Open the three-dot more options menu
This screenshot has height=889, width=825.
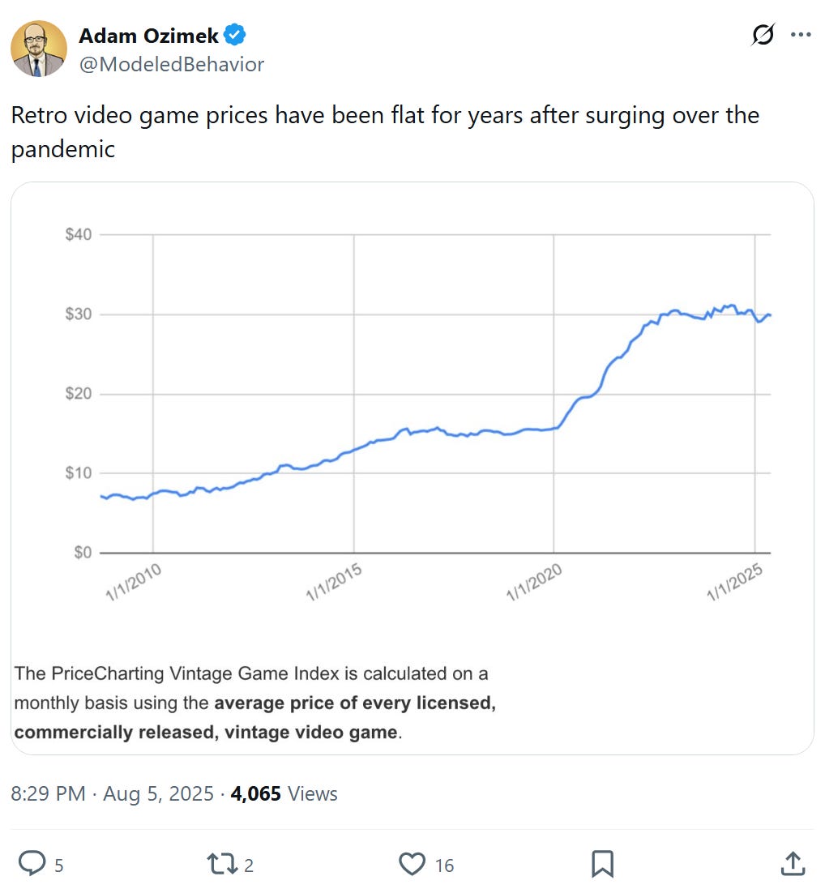(x=801, y=35)
